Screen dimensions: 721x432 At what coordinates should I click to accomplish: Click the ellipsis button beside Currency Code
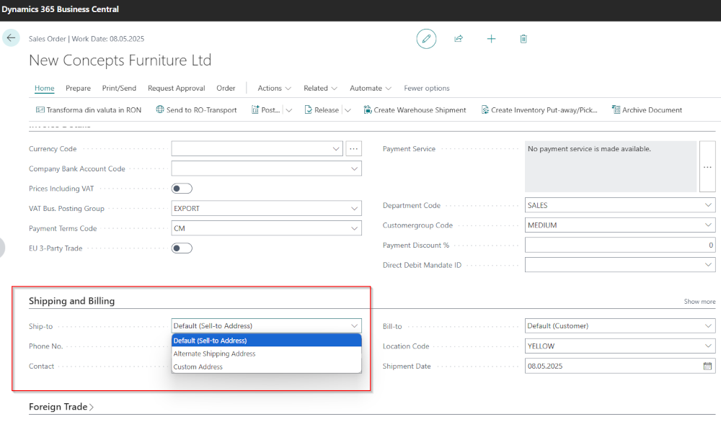353,149
